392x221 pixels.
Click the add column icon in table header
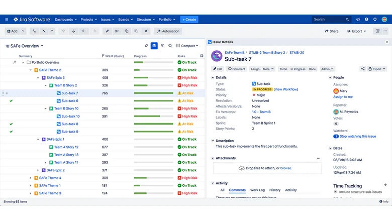pos(202,56)
